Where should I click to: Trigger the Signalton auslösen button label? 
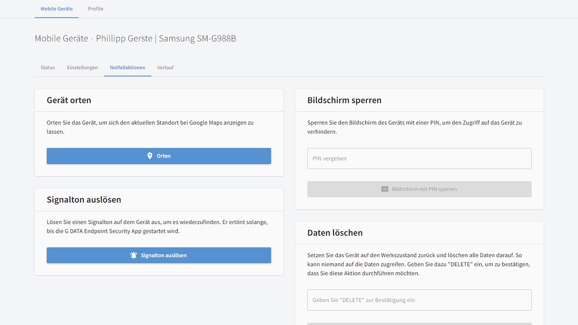[163, 255]
